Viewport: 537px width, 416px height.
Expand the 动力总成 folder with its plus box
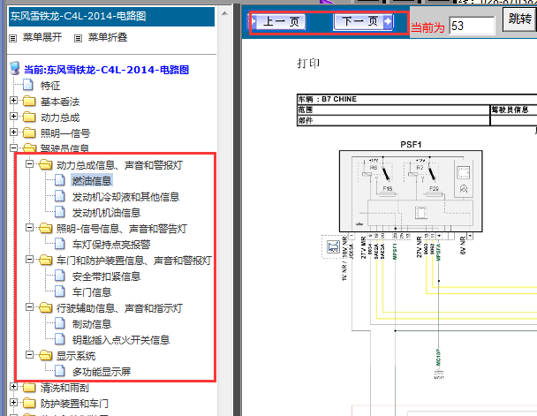tap(13, 116)
